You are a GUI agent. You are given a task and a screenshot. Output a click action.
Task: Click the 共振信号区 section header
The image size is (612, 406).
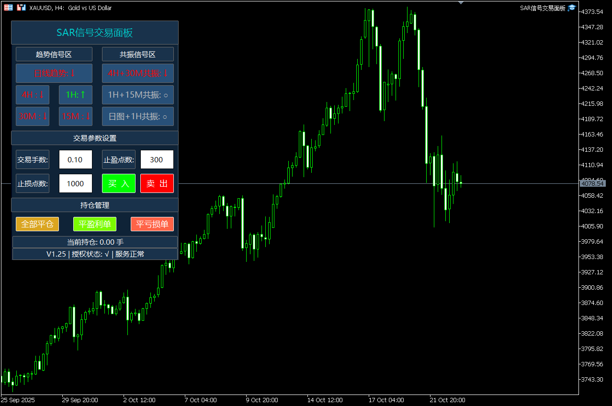coord(138,54)
